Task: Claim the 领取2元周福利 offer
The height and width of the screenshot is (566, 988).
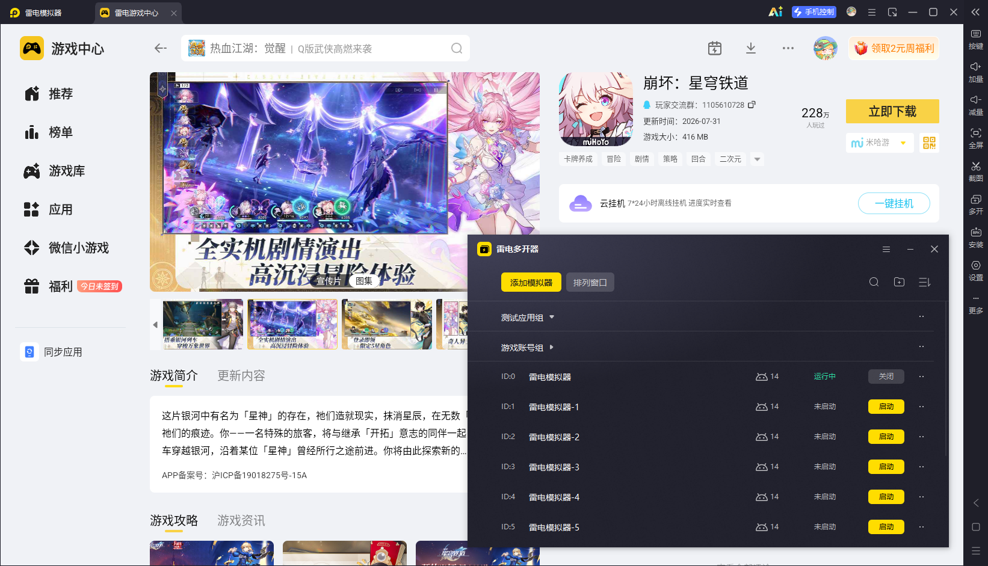Action: point(894,48)
